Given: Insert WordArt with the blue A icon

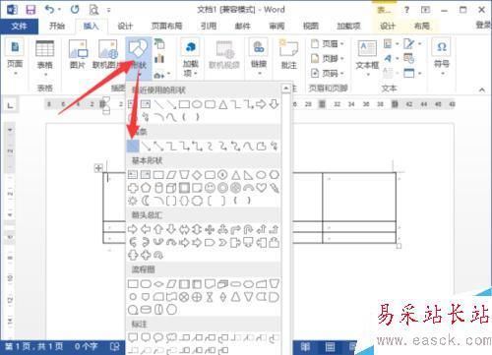Looking at the screenshot, I should point(388,58).
